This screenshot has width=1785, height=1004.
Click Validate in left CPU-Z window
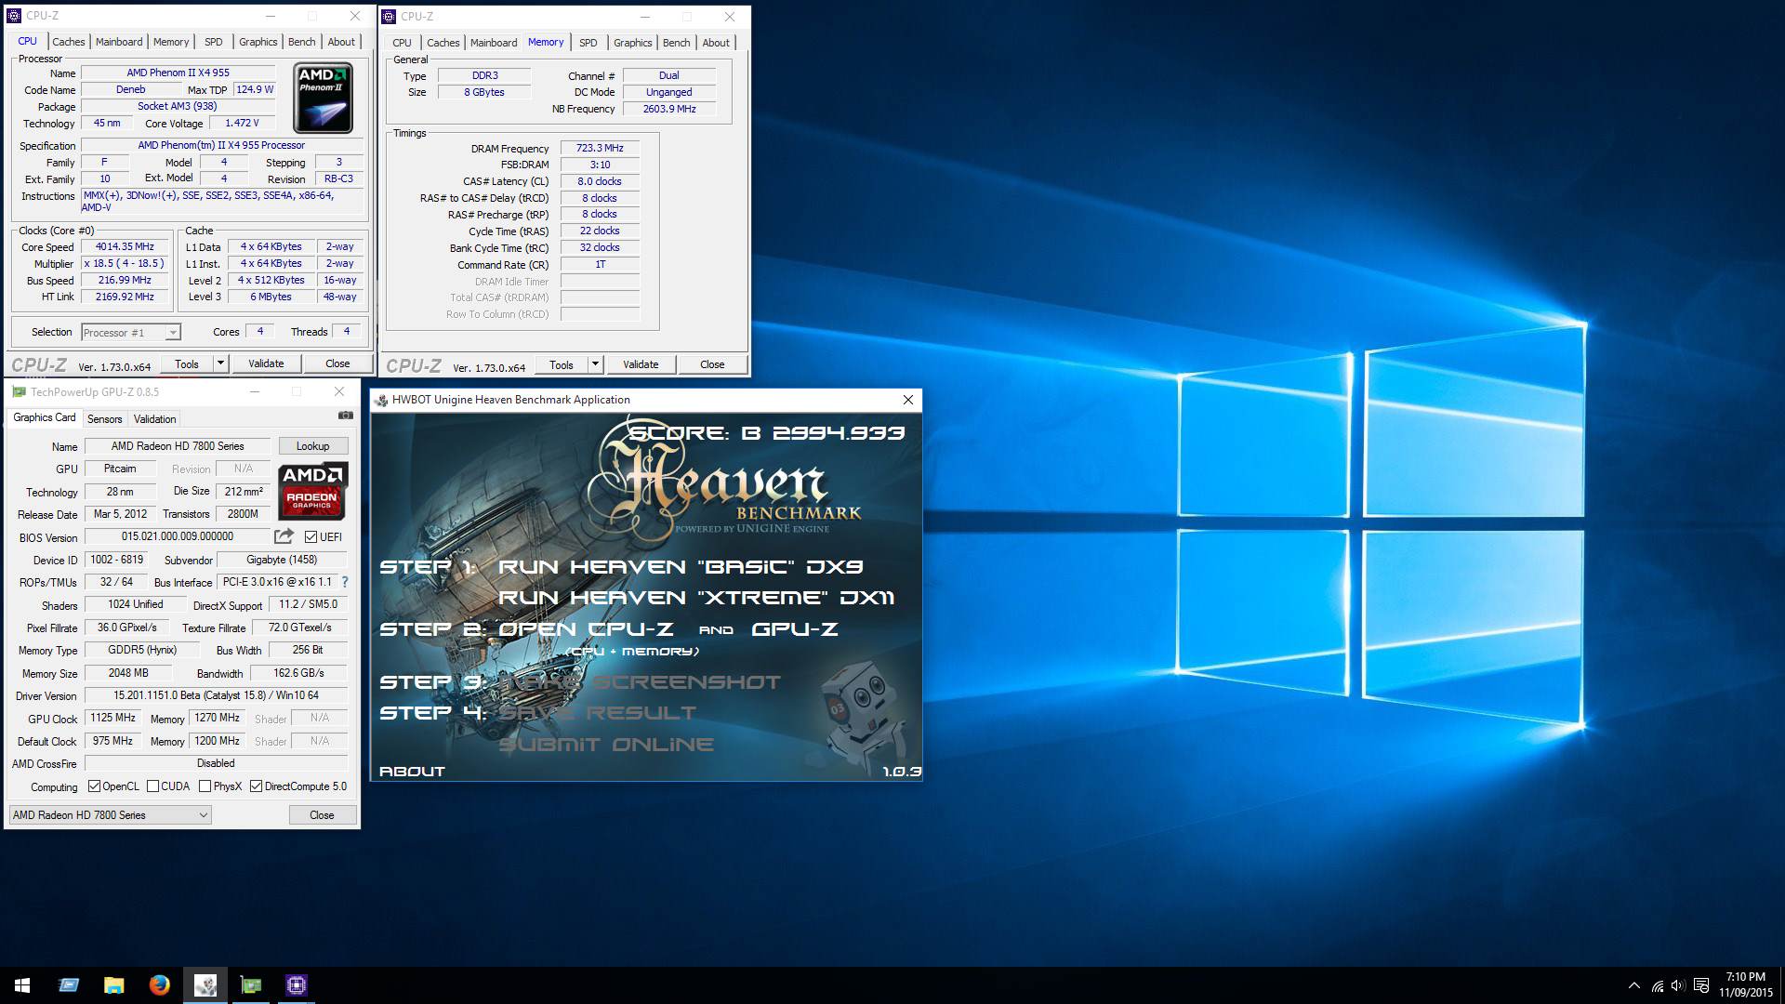266,363
